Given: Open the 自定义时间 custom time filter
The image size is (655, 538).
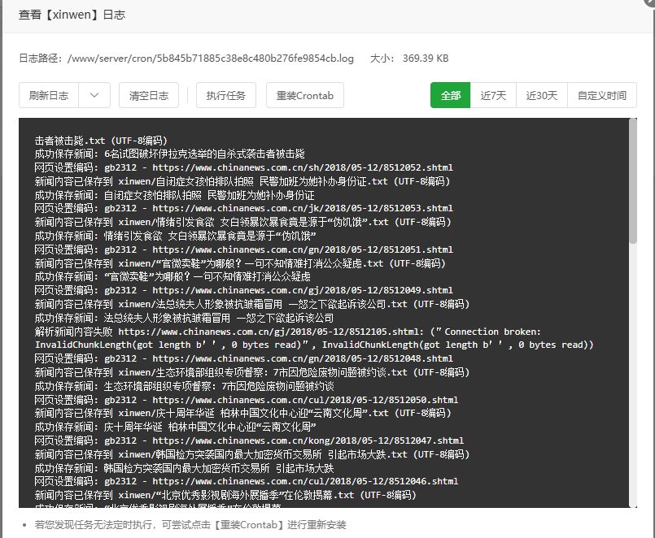Looking at the screenshot, I should (x=601, y=95).
